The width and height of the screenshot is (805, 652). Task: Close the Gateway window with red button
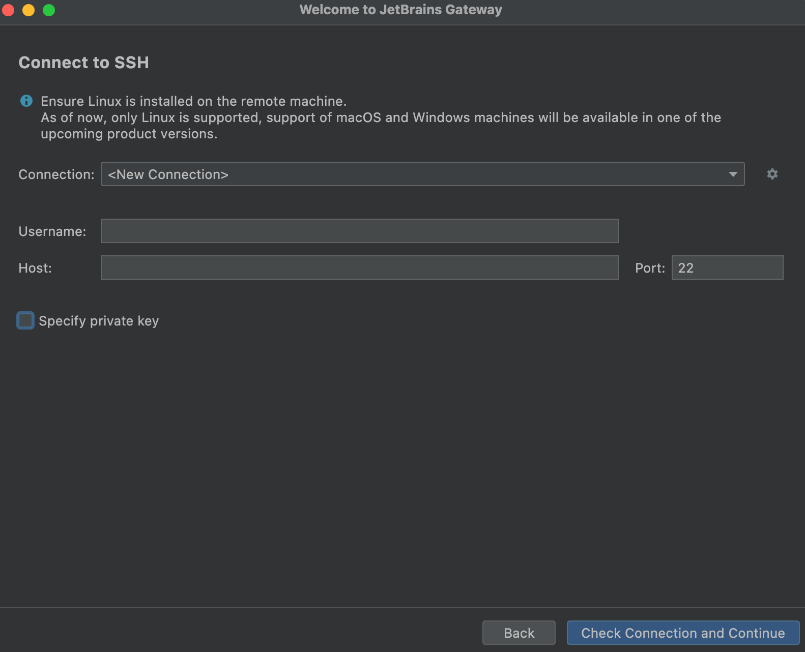coord(8,10)
